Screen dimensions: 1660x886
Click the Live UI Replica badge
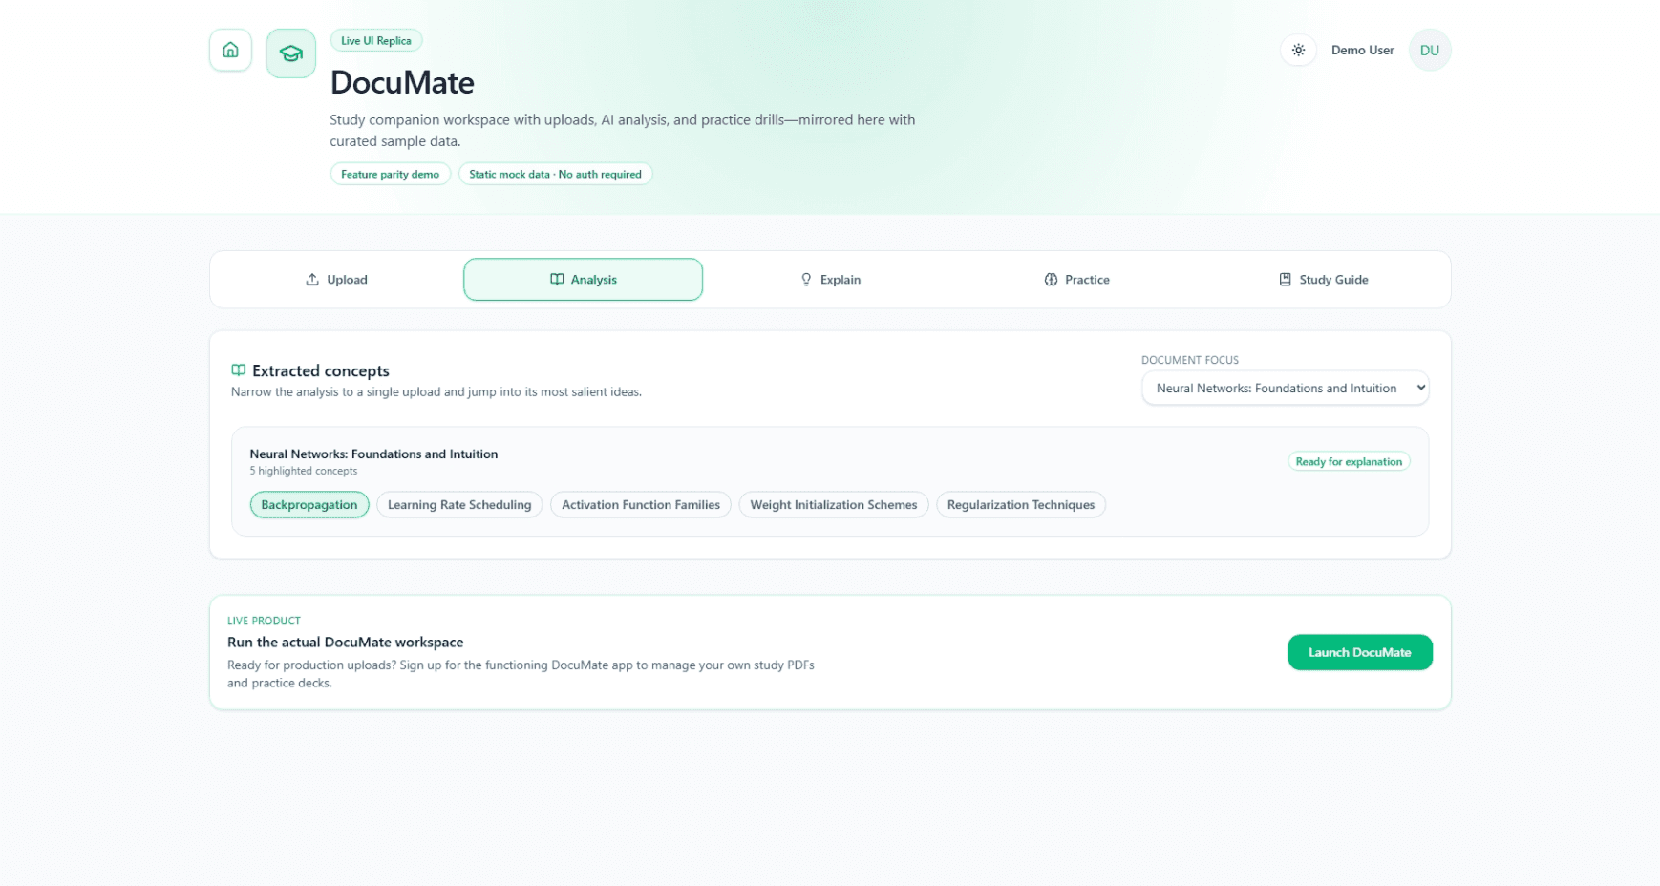[x=375, y=40]
